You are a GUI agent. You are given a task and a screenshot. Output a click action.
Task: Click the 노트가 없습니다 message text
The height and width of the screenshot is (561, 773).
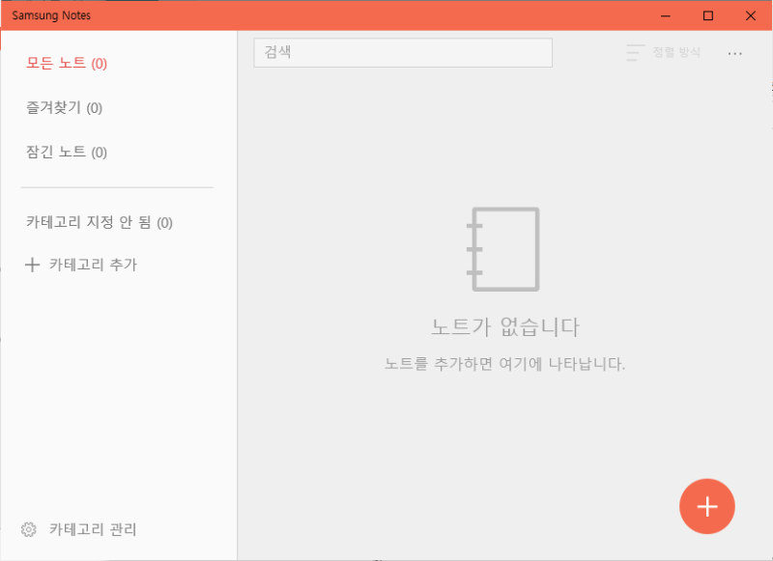[504, 328]
